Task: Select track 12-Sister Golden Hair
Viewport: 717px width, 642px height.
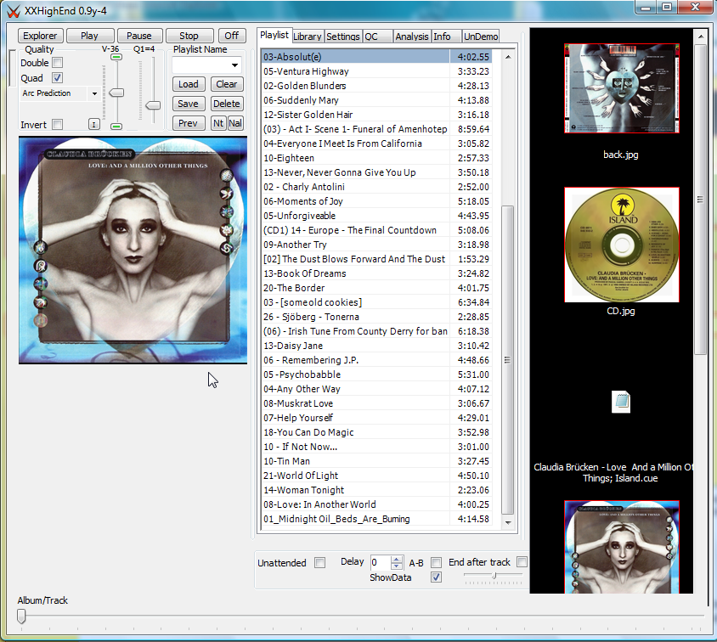Action: 378,115
